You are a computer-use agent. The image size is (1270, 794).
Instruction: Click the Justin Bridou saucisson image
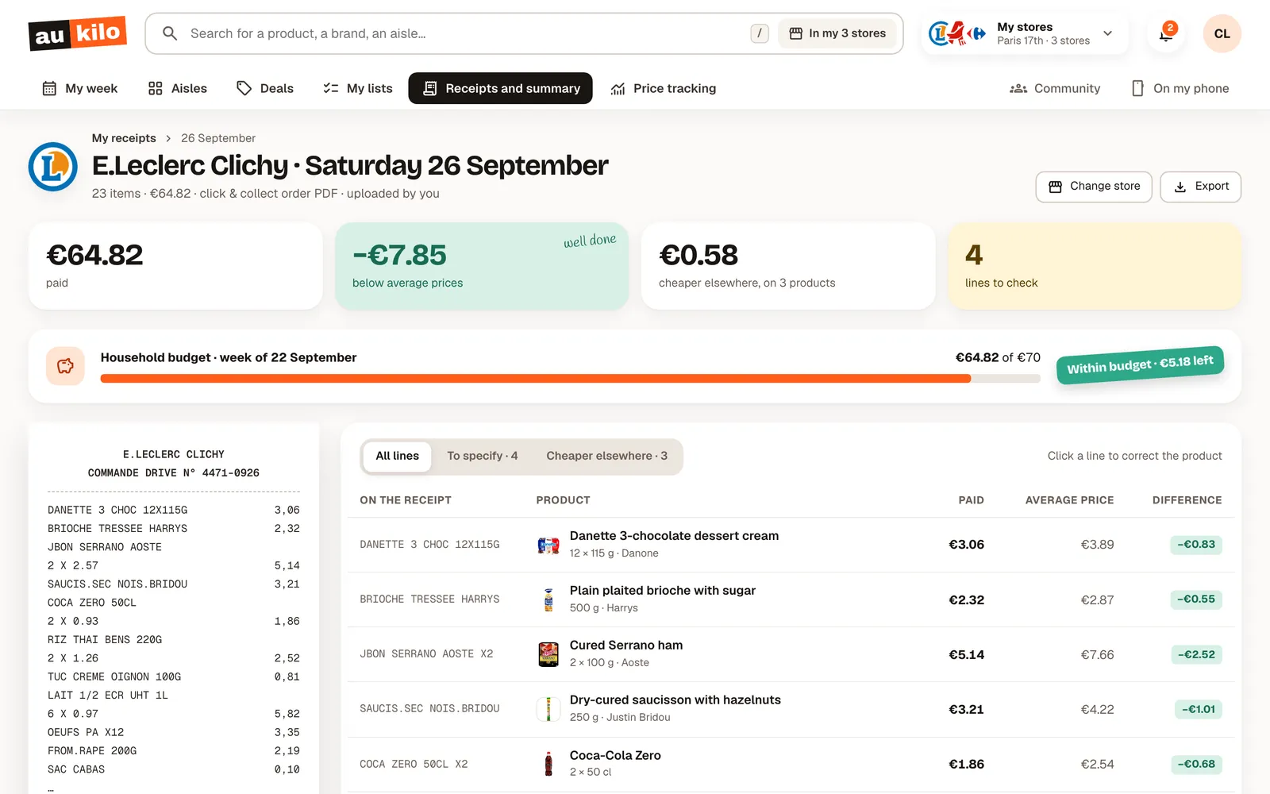click(x=548, y=709)
